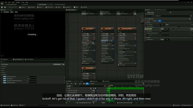Select the Chromatic Fan Refraction Amount row
Image resolution: width=193 pixels, height=108 pixels.
33,81
